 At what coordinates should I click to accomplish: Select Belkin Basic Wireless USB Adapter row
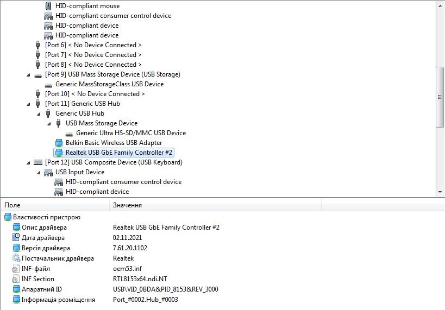(114, 143)
